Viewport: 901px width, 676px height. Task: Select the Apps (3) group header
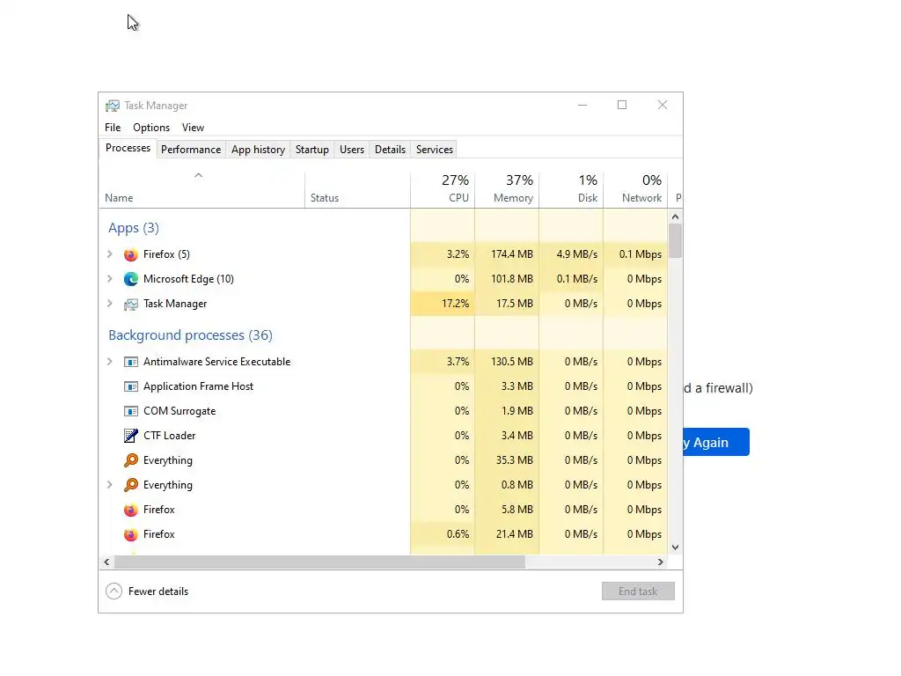[x=134, y=228]
